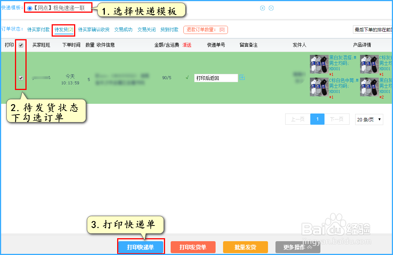Click the 打印快递单 button
The width and height of the screenshot is (393, 255).
click(x=141, y=247)
